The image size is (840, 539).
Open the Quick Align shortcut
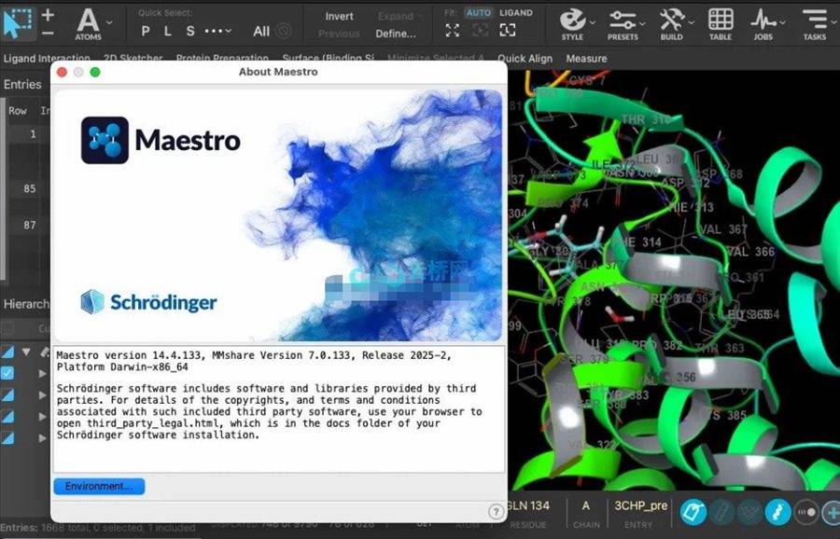(x=525, y=59)
